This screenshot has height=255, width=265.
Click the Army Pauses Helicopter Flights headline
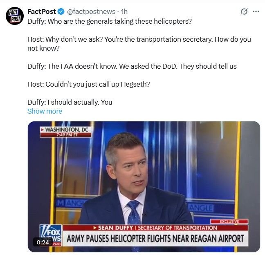155,239
